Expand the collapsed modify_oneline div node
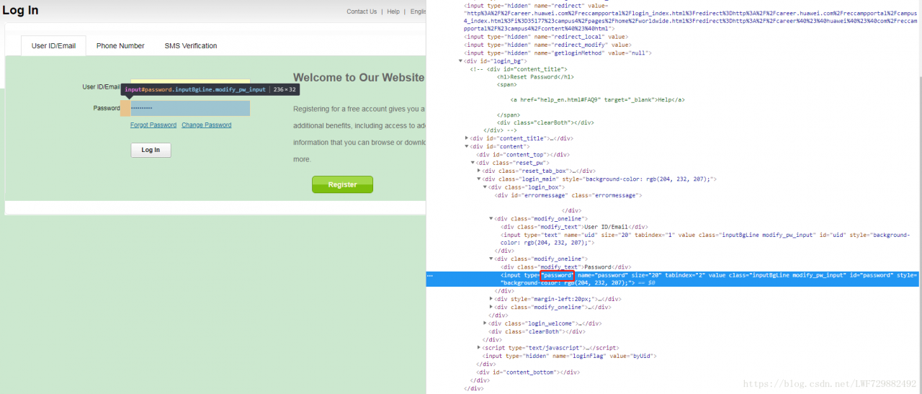This screenshot has height=394, width=922. (491, 307)
